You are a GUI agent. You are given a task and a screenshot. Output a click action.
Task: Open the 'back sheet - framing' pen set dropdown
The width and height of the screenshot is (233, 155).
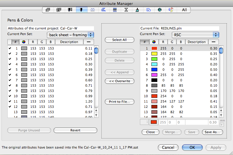tap(70, 35)
